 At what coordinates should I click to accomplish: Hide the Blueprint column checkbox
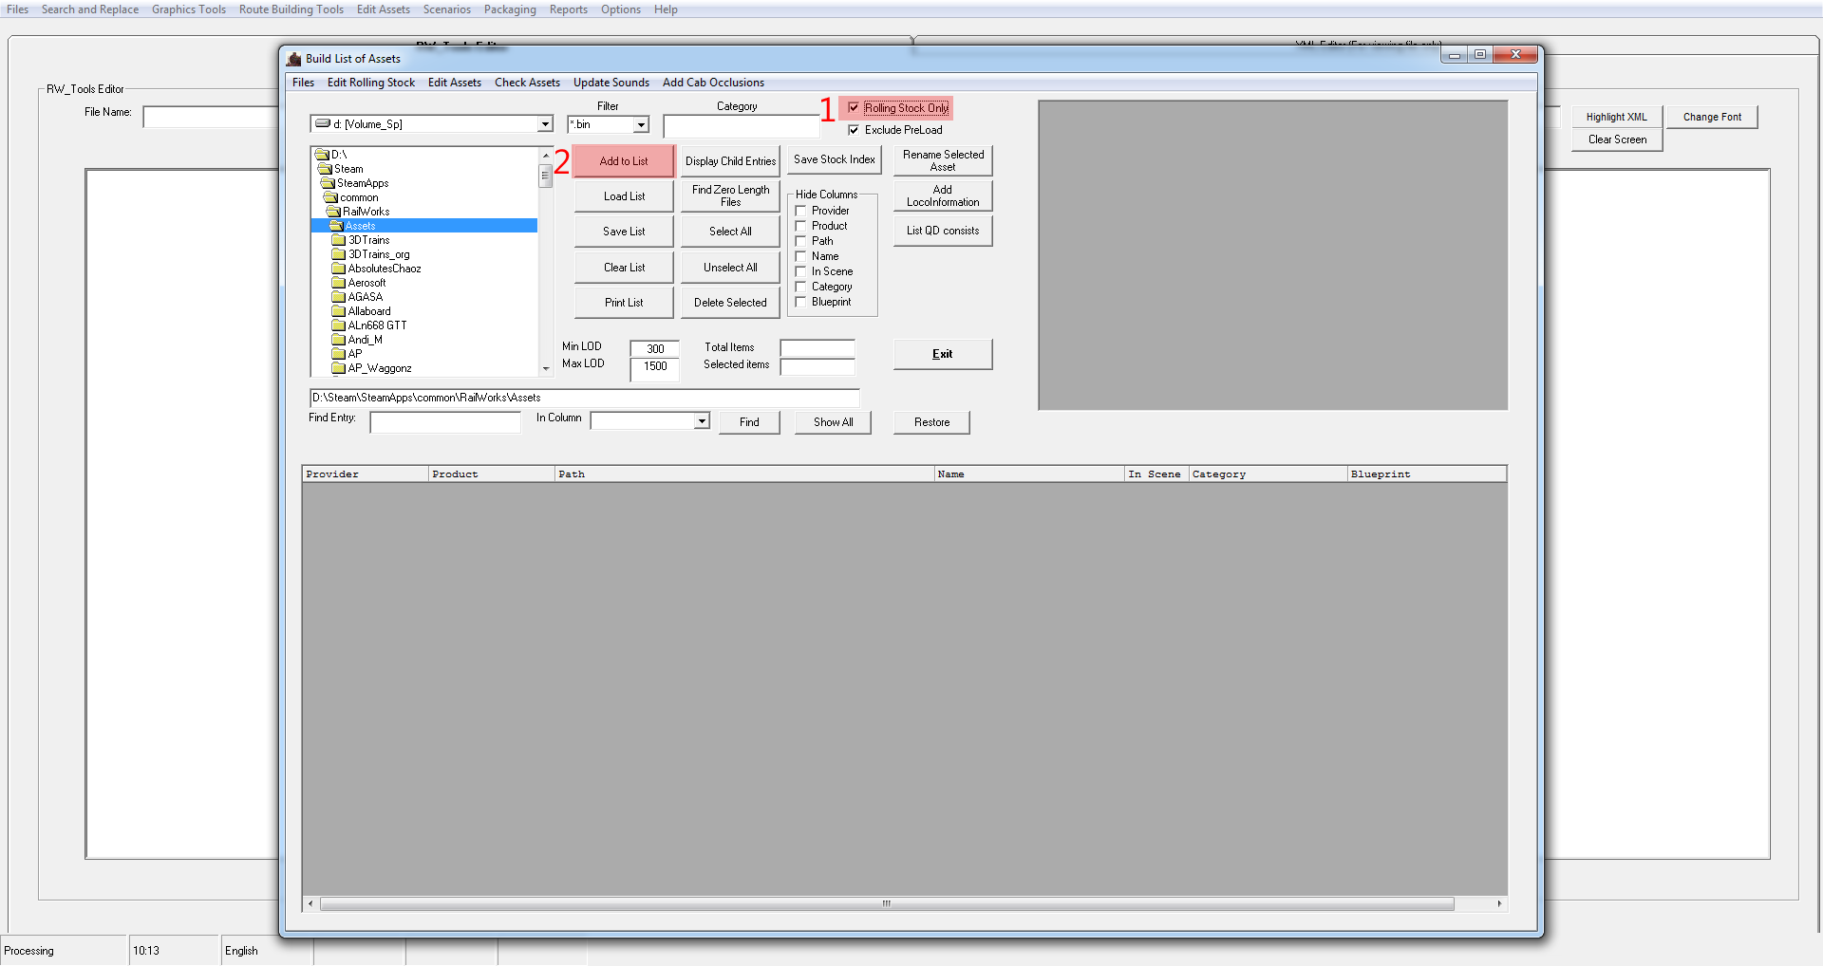point(800,302)
